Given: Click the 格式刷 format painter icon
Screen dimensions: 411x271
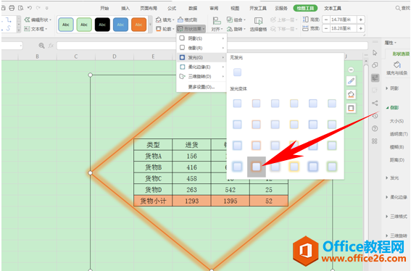Looking at the screenshot, I should [x=180, y=20].
